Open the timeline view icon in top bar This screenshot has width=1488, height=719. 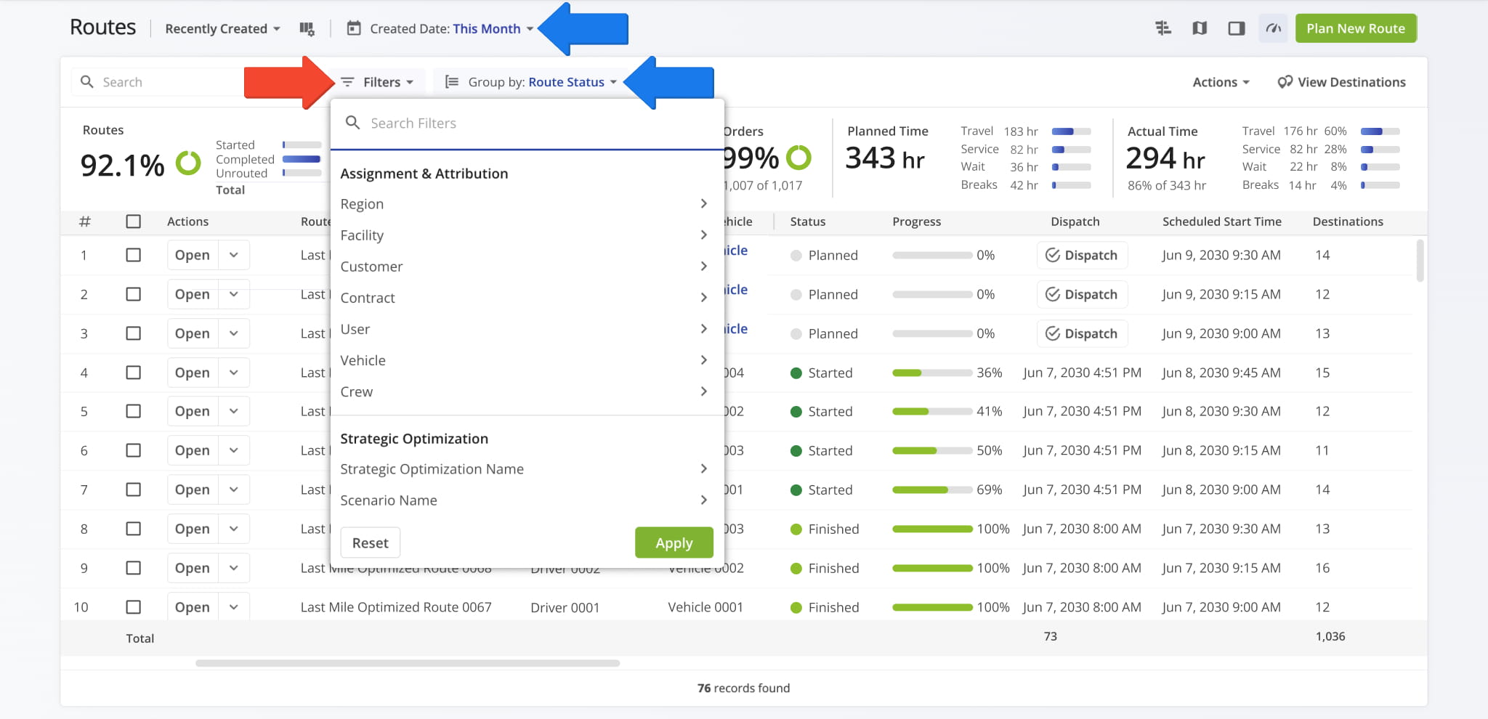coord(1163,28)
